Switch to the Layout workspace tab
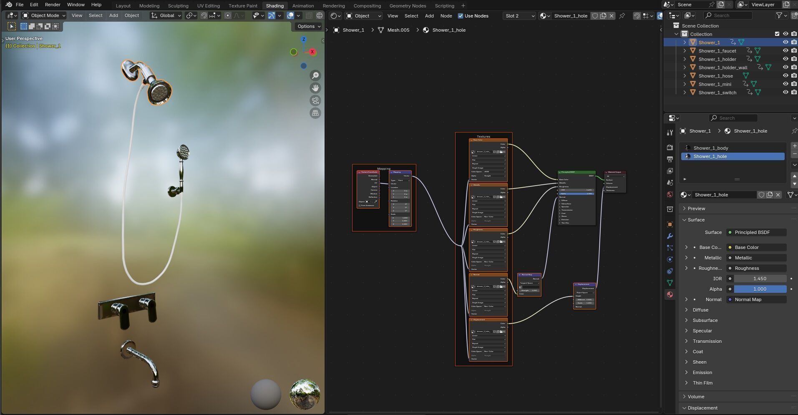Screen dimensions: 798x415 (x=123, y=6)
